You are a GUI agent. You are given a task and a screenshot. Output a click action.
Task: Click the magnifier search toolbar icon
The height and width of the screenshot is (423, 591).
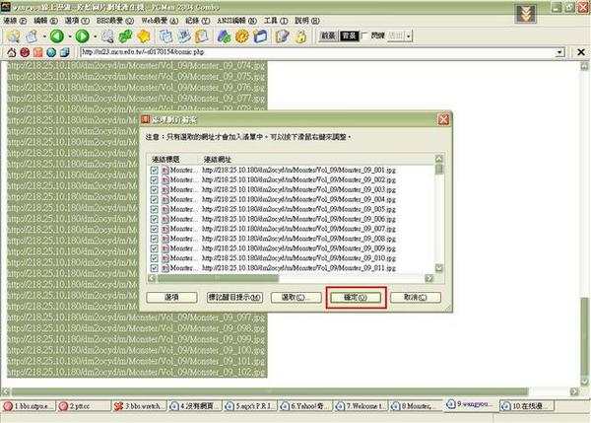click(107, 36)
